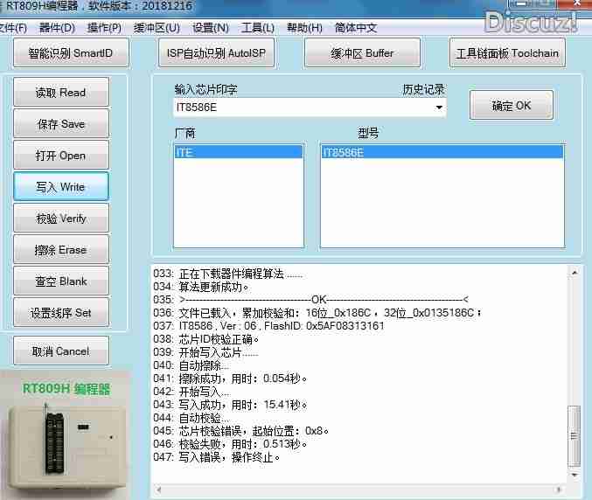The height and width of the screenshot is (500, 592).
Task: Click the 擦除 Erase button
Action: coord(61,249)
